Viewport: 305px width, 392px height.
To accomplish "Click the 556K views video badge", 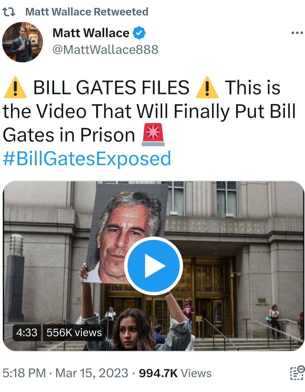I will pos(74,333).
